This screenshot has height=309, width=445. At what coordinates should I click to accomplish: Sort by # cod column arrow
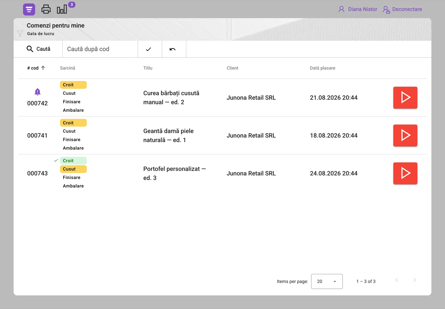(x=43, y=68)
